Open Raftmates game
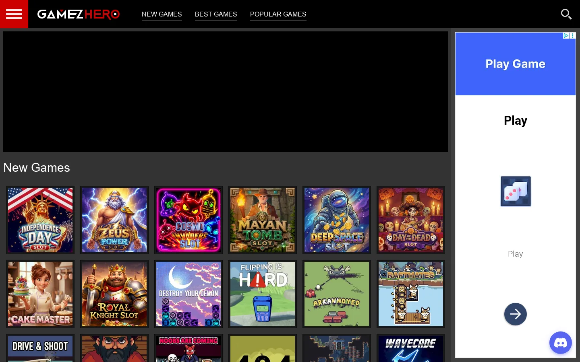The height and width of the screenshot is (362, 580). coord(411,294)
